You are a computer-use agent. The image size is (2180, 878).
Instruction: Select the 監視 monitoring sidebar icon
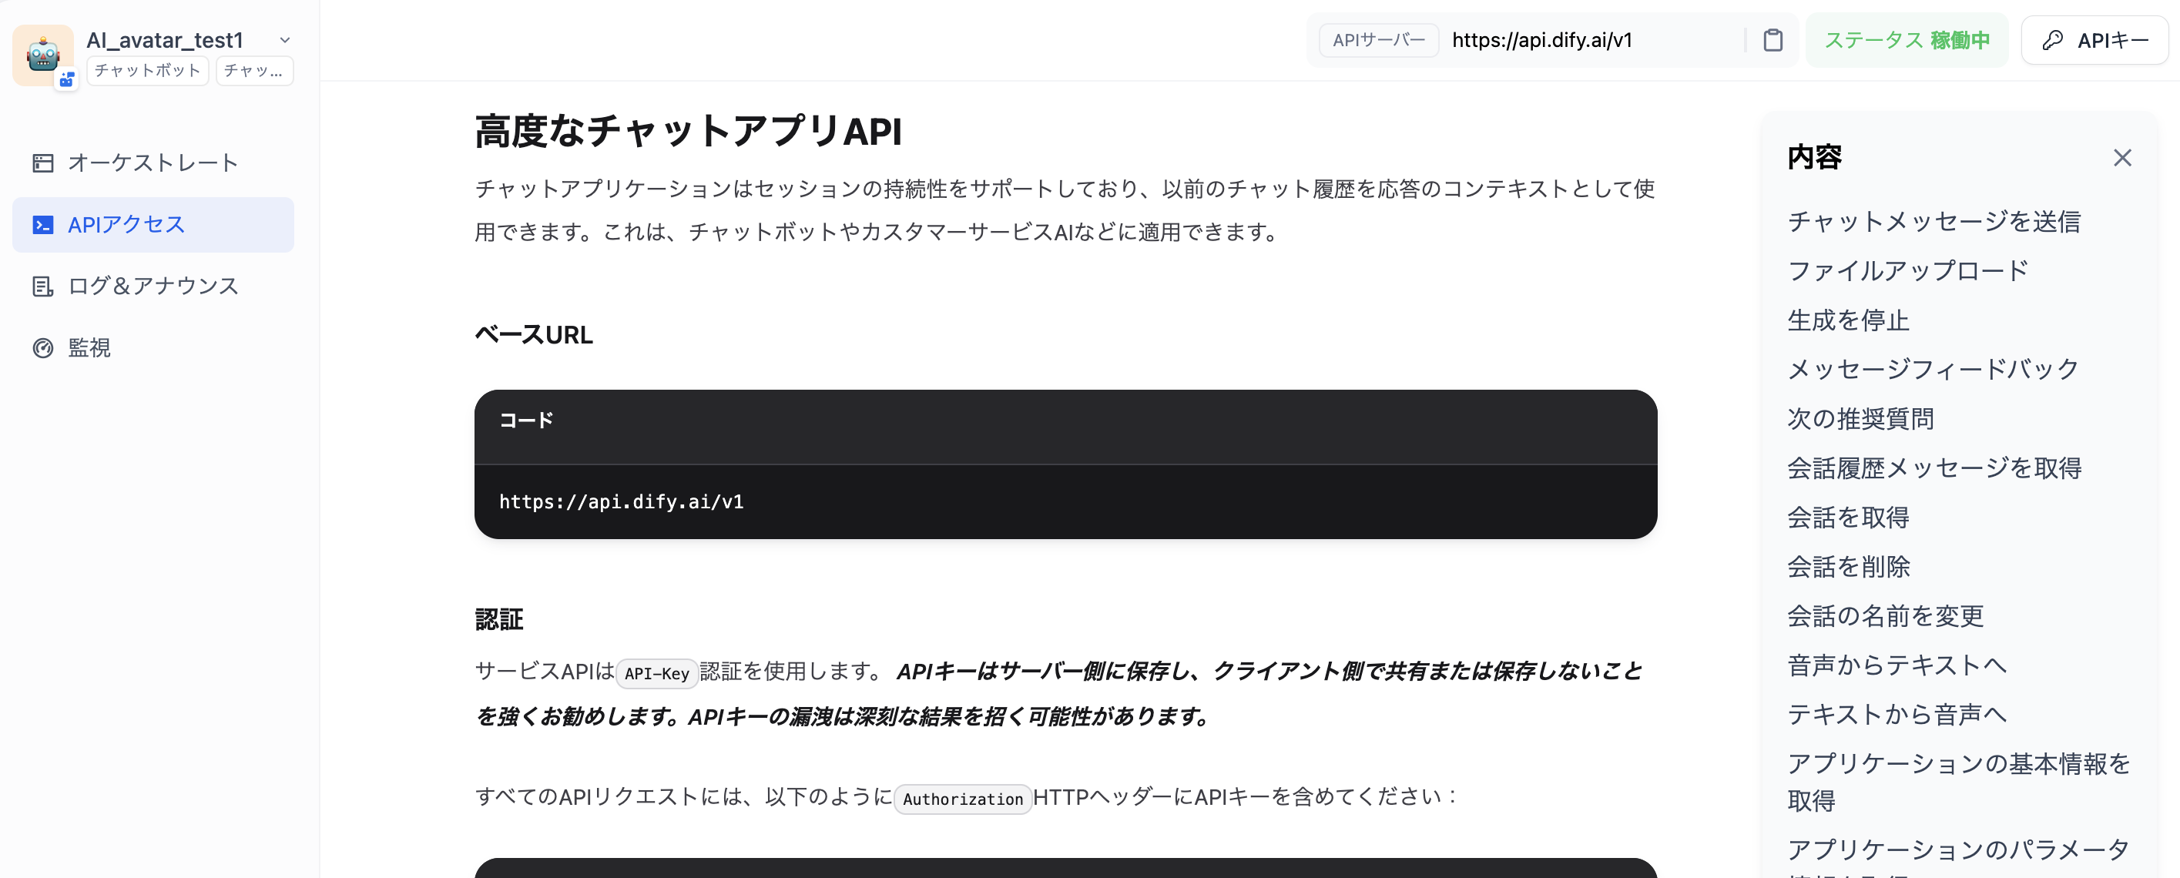coord(88,347)
